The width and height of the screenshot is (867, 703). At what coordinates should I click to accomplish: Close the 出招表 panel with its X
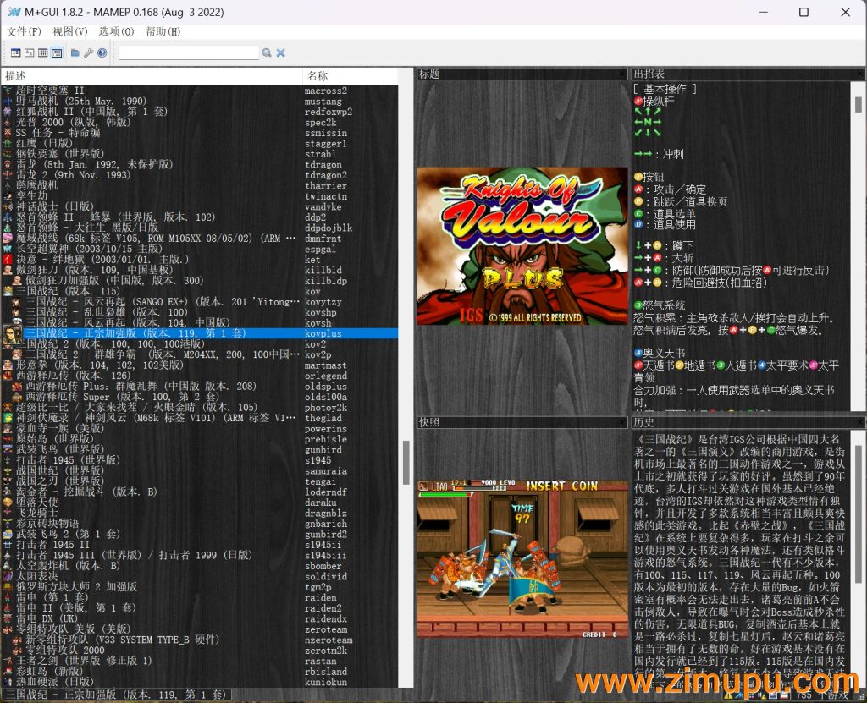point(861,74)
